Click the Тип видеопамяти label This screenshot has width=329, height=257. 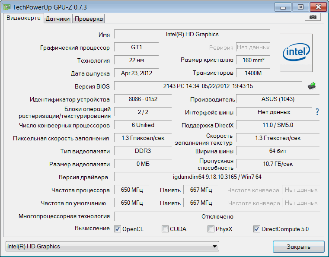click(x=85, y=151)
